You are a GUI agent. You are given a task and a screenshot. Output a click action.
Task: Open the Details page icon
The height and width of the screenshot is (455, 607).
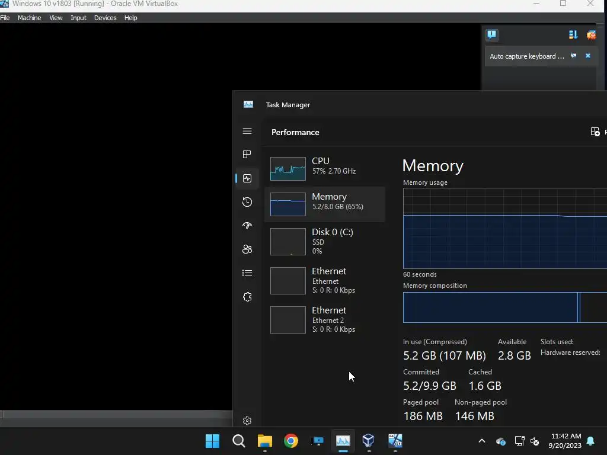pyautogui.click(x=247, y=273)
